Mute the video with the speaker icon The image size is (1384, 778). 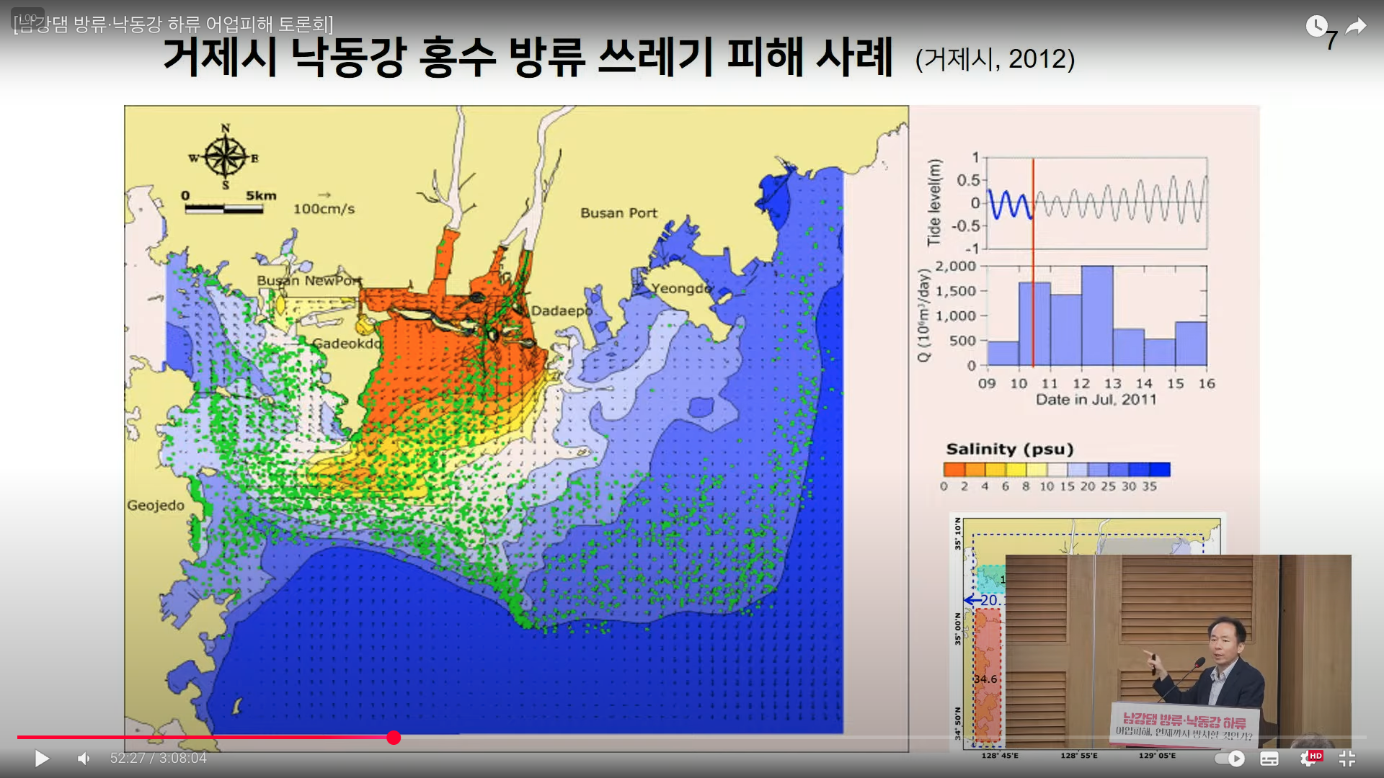[84, 758]
